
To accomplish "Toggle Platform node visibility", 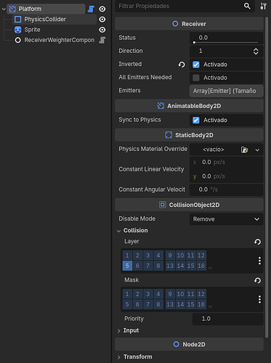I will pos(102,9).
